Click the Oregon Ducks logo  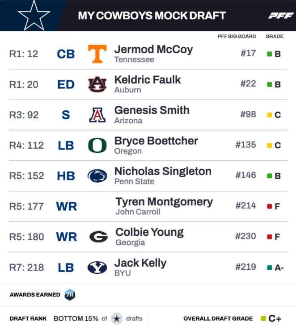(97, 145)
